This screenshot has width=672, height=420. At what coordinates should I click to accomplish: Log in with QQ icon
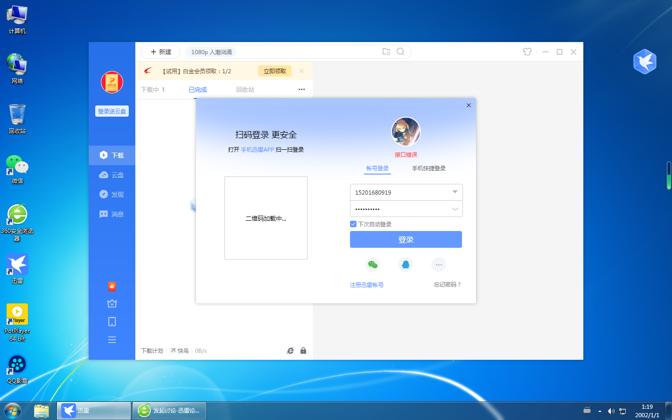[x=406, y=264]
